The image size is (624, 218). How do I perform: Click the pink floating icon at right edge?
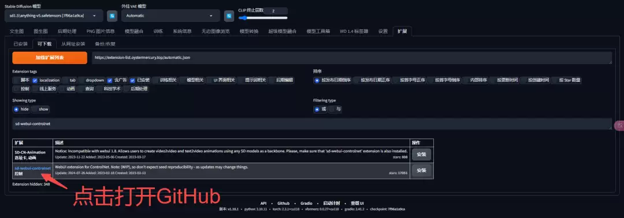click(619, 126)
